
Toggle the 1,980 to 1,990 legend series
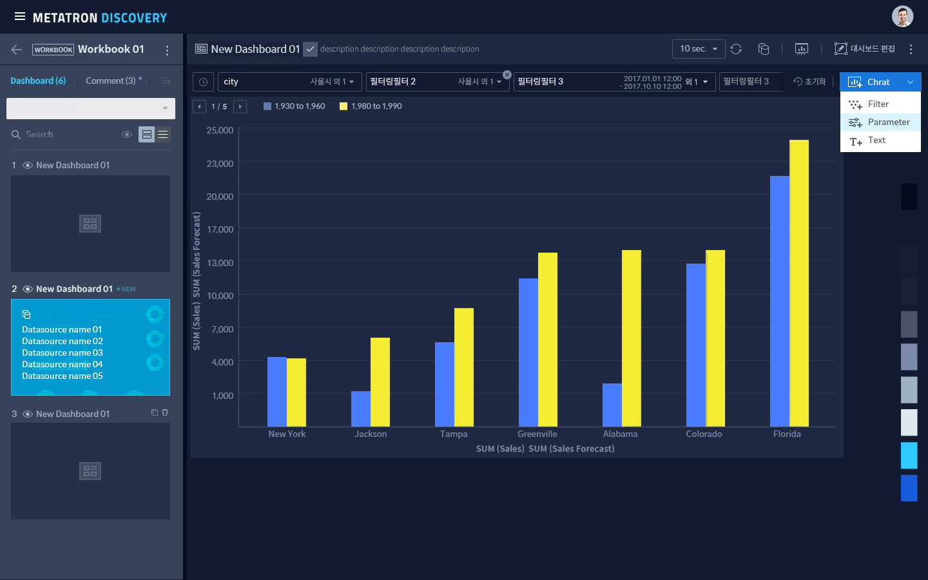(371, 106)
